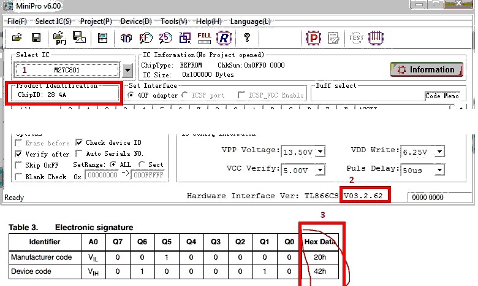The height and width of the screenshot is (286, 478).
Task: Click the FILL buffer icon
Action: pos(204,38)
